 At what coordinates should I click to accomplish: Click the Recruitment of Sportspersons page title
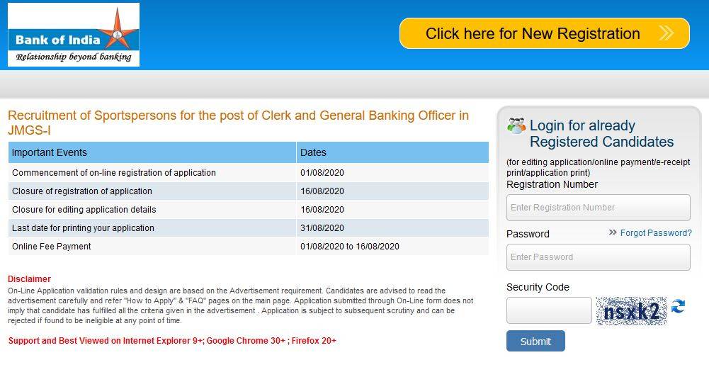click(x=238, y=123)
